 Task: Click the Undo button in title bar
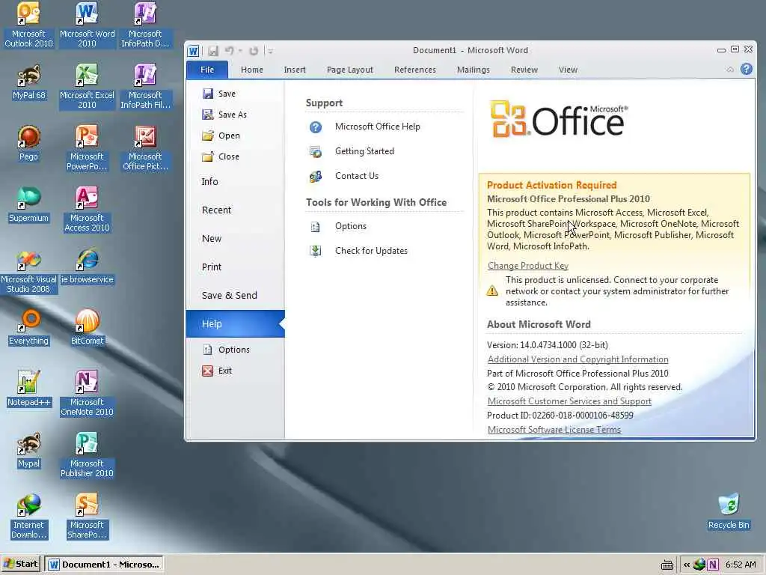coord(229,50)
